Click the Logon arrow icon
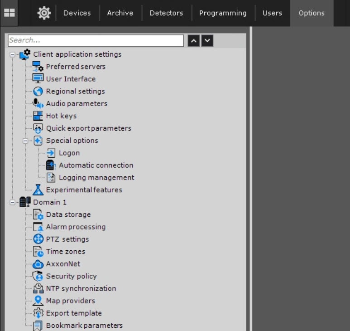Image resolution: width=350 pixels, height=331 pixels. 51,153
